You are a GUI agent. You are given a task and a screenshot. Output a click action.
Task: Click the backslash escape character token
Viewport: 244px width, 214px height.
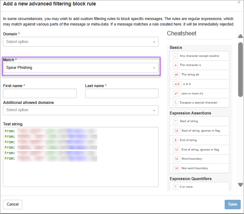click(176, 103)
